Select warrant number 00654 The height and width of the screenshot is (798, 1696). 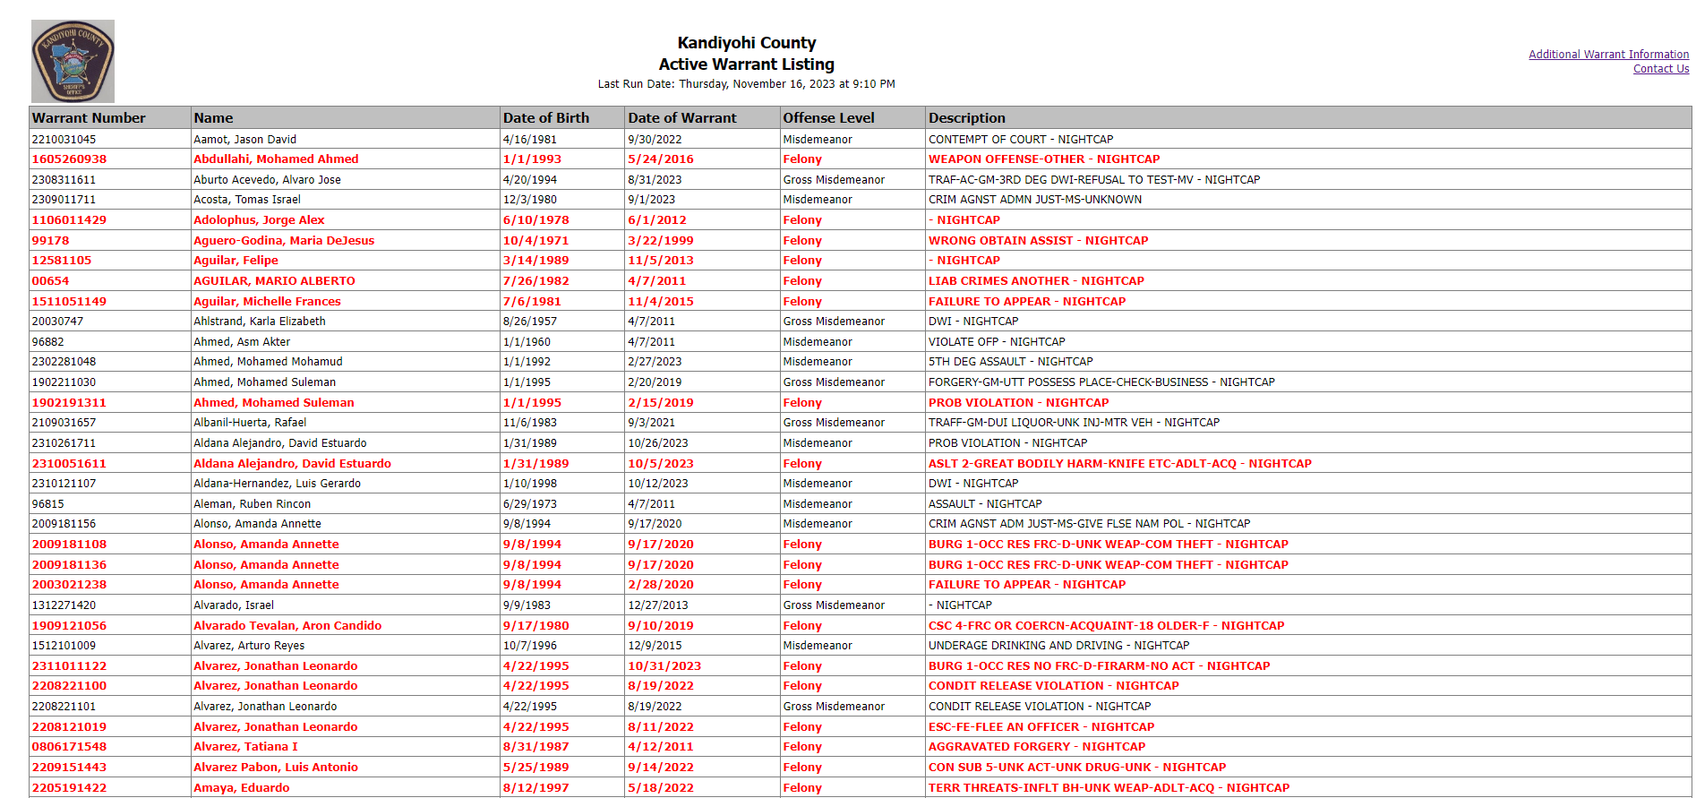pyautogui.click(x=50, y=281)
